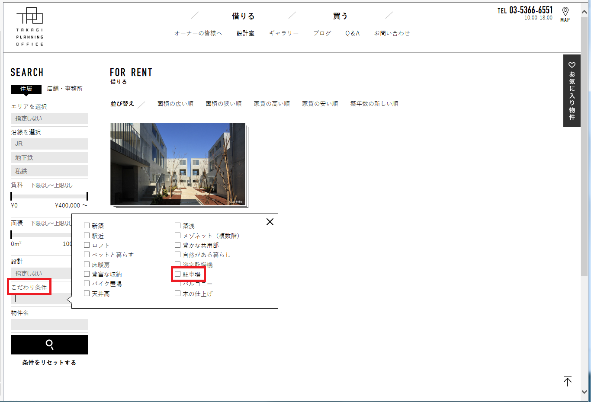Click the back-to-top arrow icon

568,381
